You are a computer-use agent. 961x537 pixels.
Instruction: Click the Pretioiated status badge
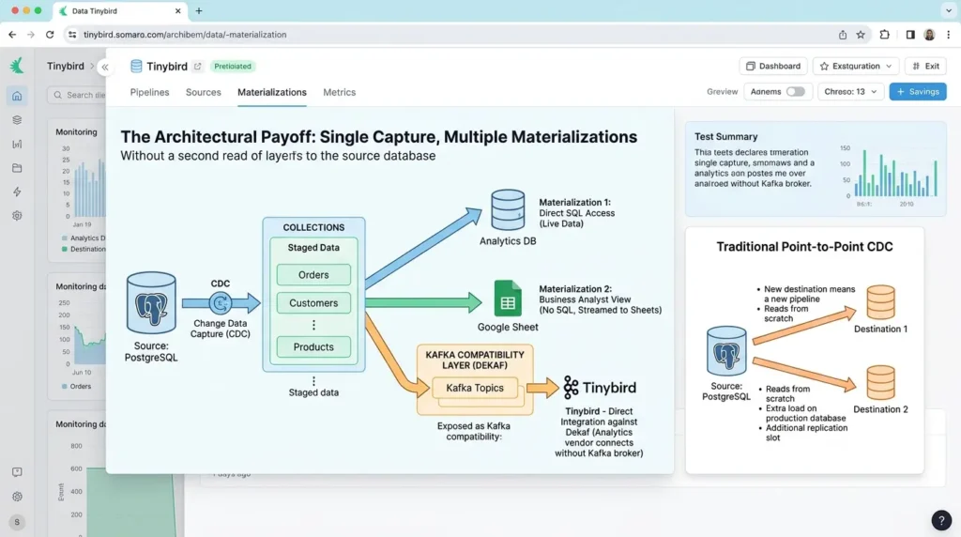point(233,67)
